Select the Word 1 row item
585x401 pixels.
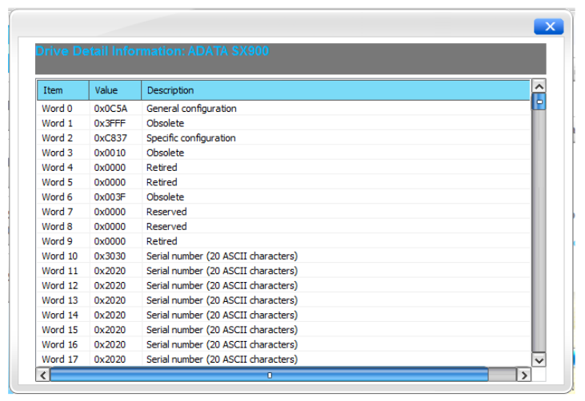click(x=57, y=123)
